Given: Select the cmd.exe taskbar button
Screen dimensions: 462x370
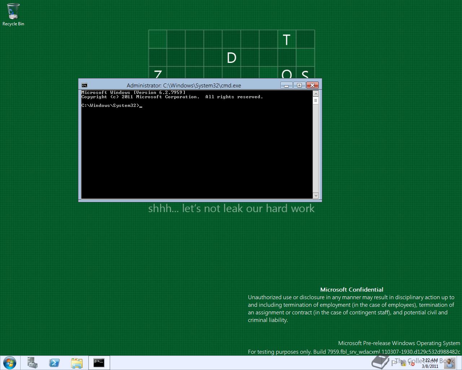Looking at the screenshot, I should (99, 362).
